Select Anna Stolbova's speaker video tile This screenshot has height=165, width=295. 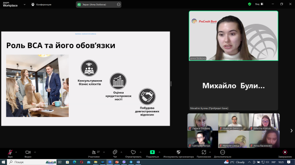[x=234, y=36]
